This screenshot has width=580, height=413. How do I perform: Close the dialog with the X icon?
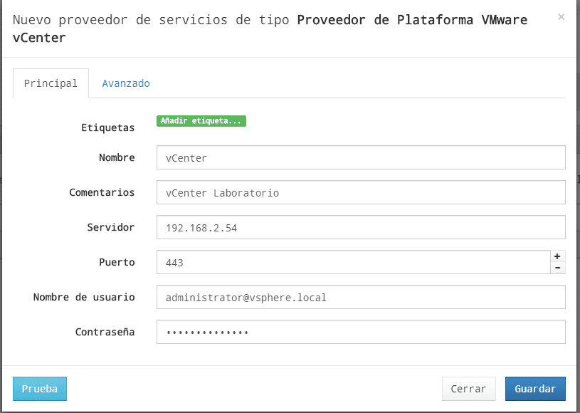point(561,17)
